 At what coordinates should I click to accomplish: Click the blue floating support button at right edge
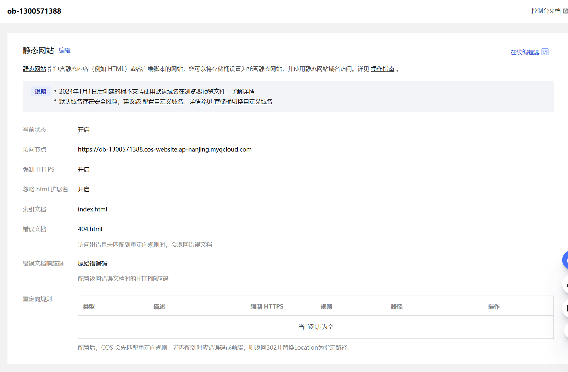pyautogui.click(x=565, y=260)
